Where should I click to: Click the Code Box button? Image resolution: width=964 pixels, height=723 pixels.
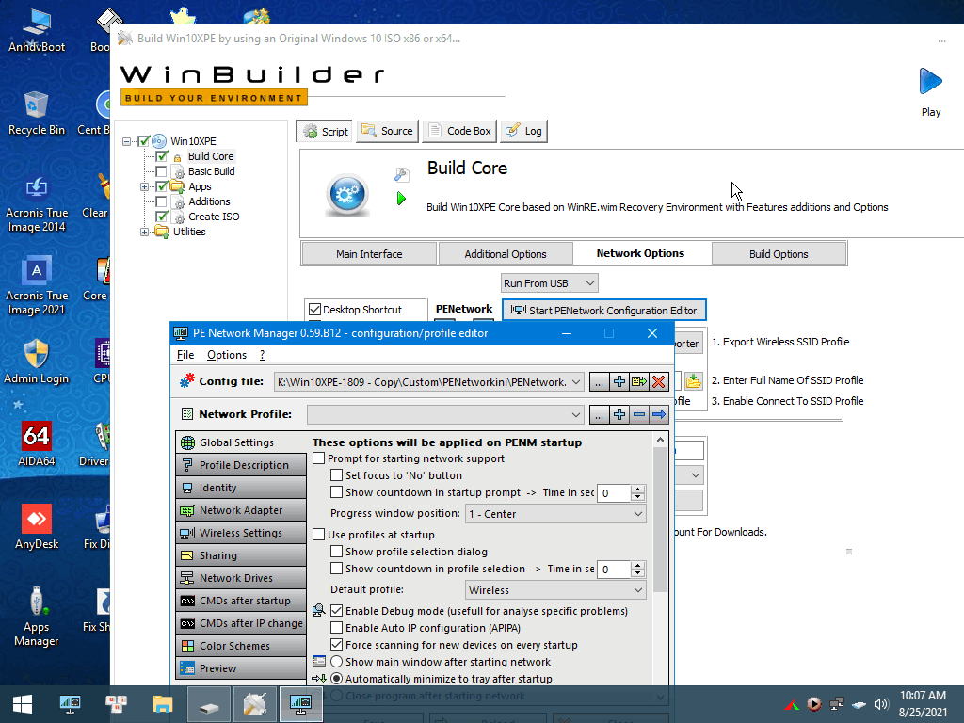(x=459, y=131)
